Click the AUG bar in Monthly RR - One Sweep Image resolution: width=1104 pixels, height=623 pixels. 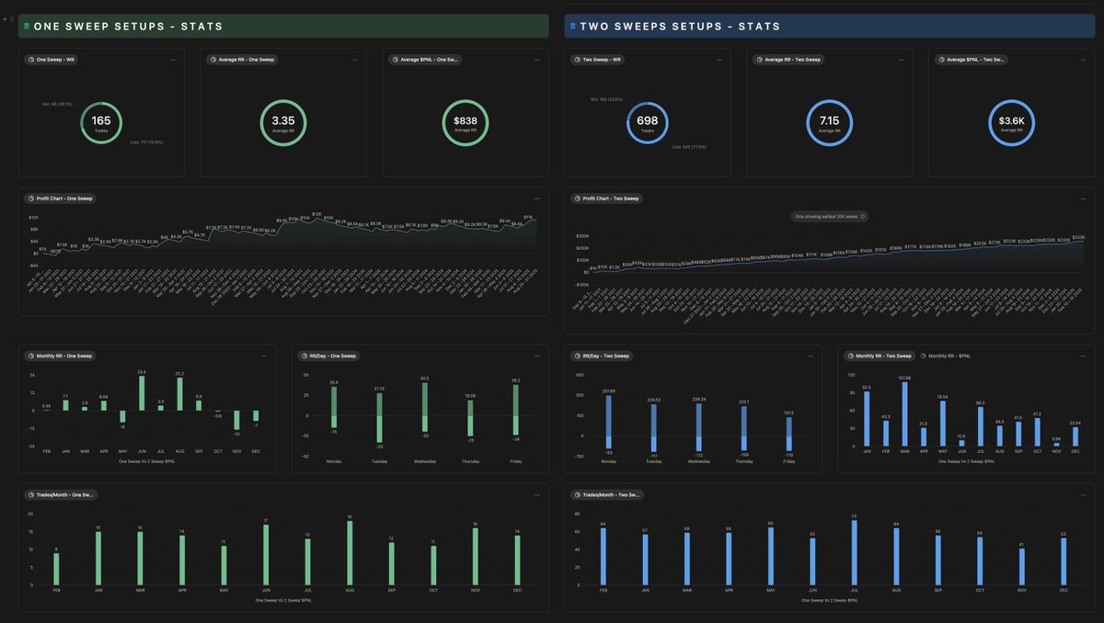(179, 394)
